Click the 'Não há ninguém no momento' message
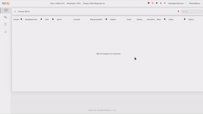 (x=108, y=54)
